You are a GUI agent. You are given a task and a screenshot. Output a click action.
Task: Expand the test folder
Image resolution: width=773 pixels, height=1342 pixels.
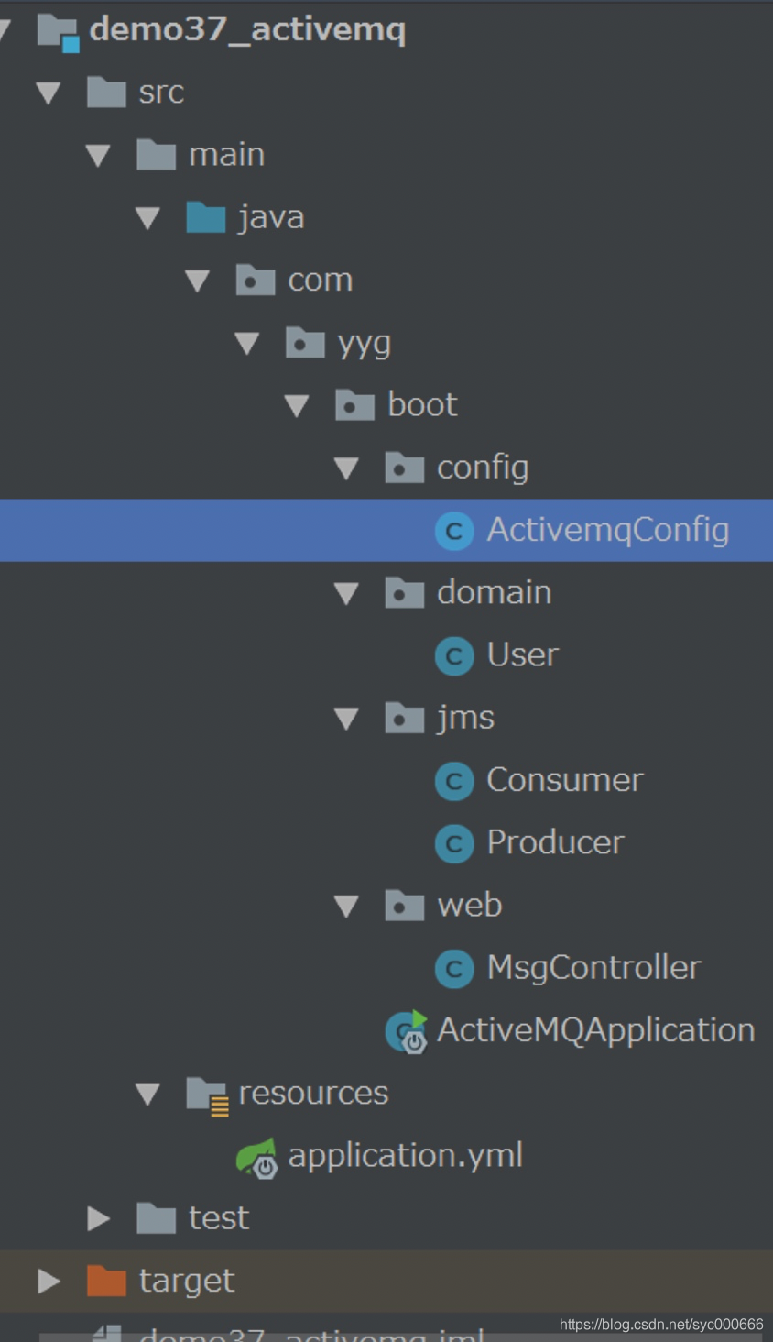point(98,1217)
